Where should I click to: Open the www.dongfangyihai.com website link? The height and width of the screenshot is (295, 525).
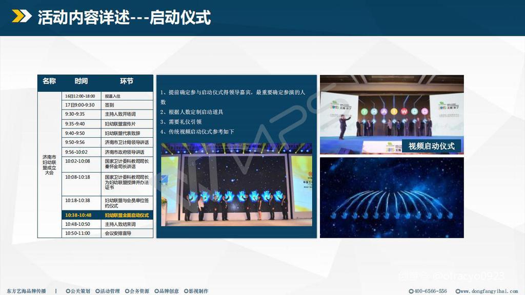(x=487, y=291)
